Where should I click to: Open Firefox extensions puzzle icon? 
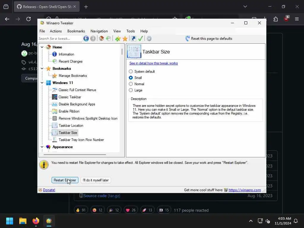tap(275, 19)
